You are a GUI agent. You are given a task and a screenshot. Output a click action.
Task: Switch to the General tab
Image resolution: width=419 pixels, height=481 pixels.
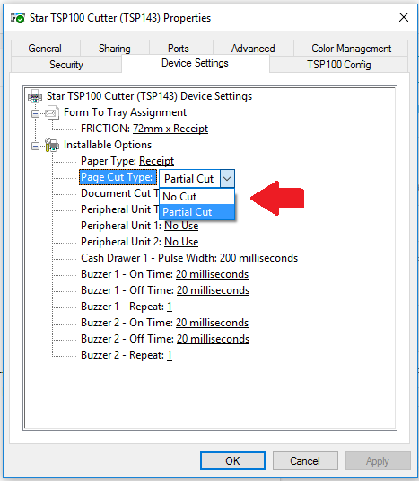pos(45,49)
